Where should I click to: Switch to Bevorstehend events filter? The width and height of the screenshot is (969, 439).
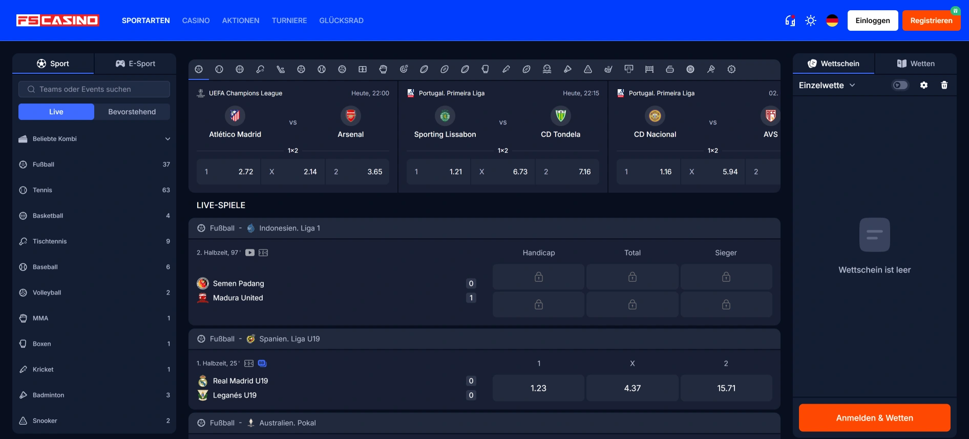pyautogui.click(x=132, y=112)
